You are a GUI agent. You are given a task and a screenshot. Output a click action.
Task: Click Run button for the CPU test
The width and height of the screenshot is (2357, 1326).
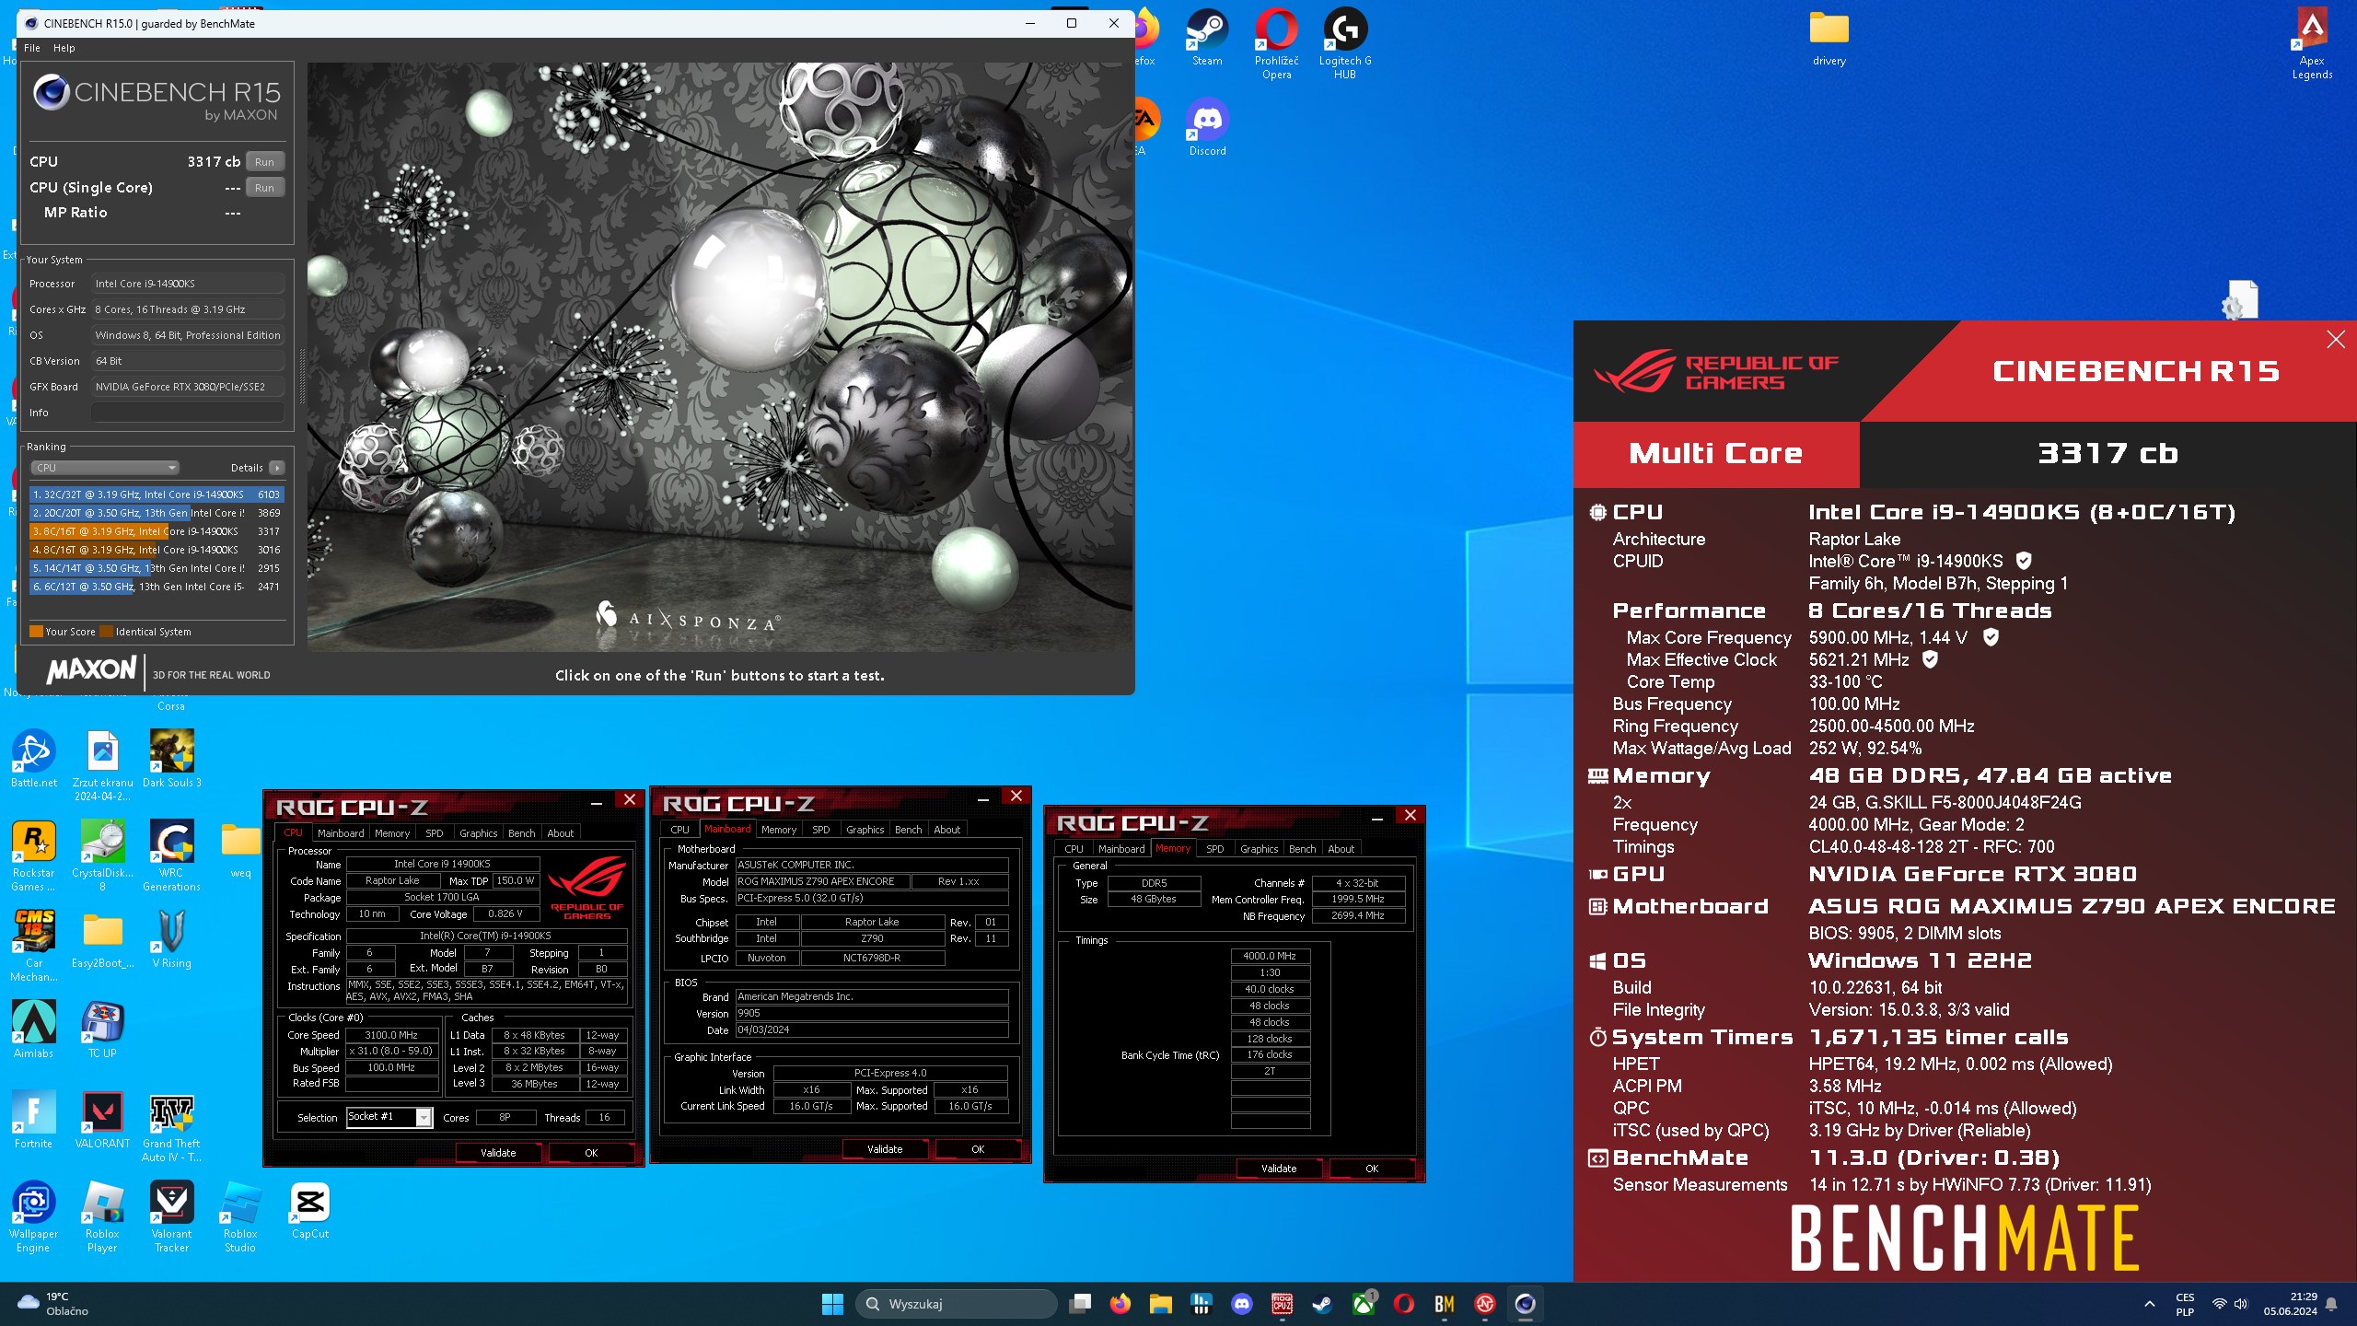[264, 161]
